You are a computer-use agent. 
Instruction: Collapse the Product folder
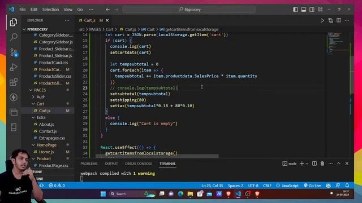point(44,158)
